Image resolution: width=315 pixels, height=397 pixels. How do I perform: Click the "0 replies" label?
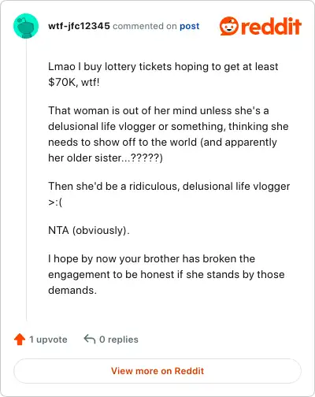pos(119,339)
